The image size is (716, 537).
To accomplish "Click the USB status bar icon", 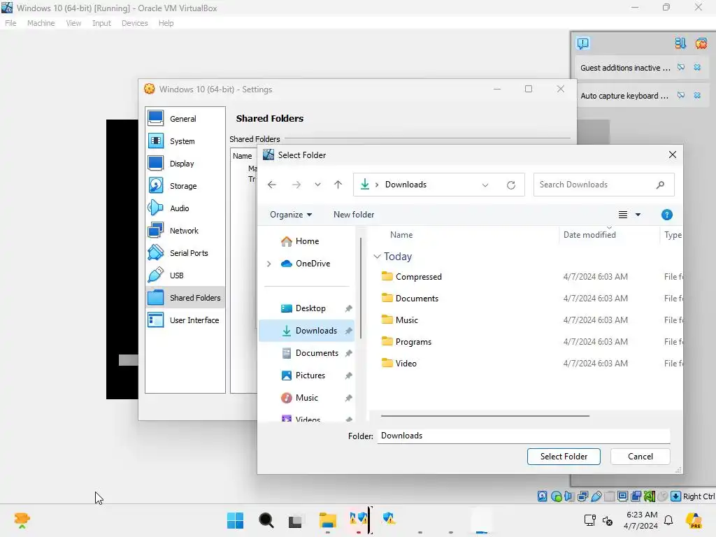I will coord(596,496).
